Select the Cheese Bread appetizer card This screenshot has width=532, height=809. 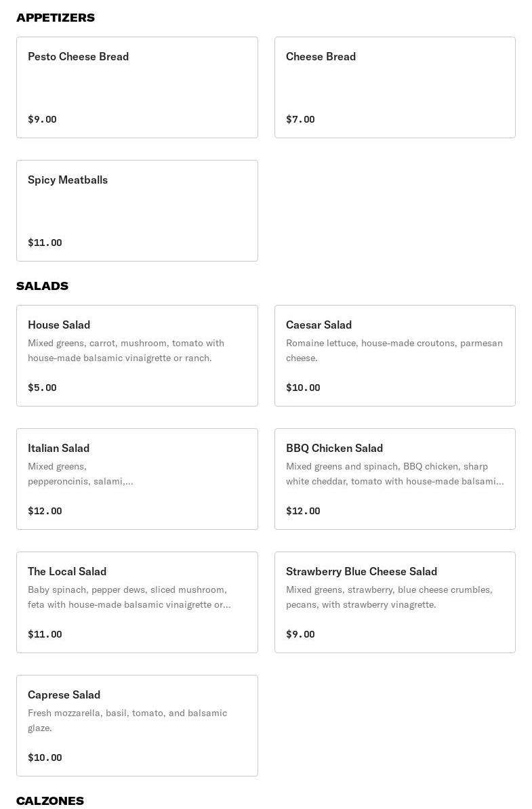tap(394, 87)
